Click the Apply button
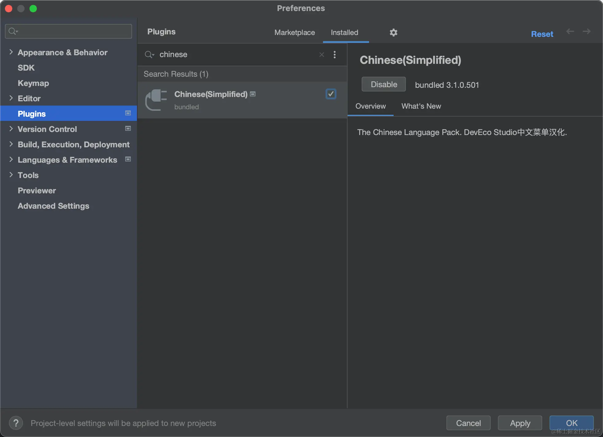 (520, 423)
